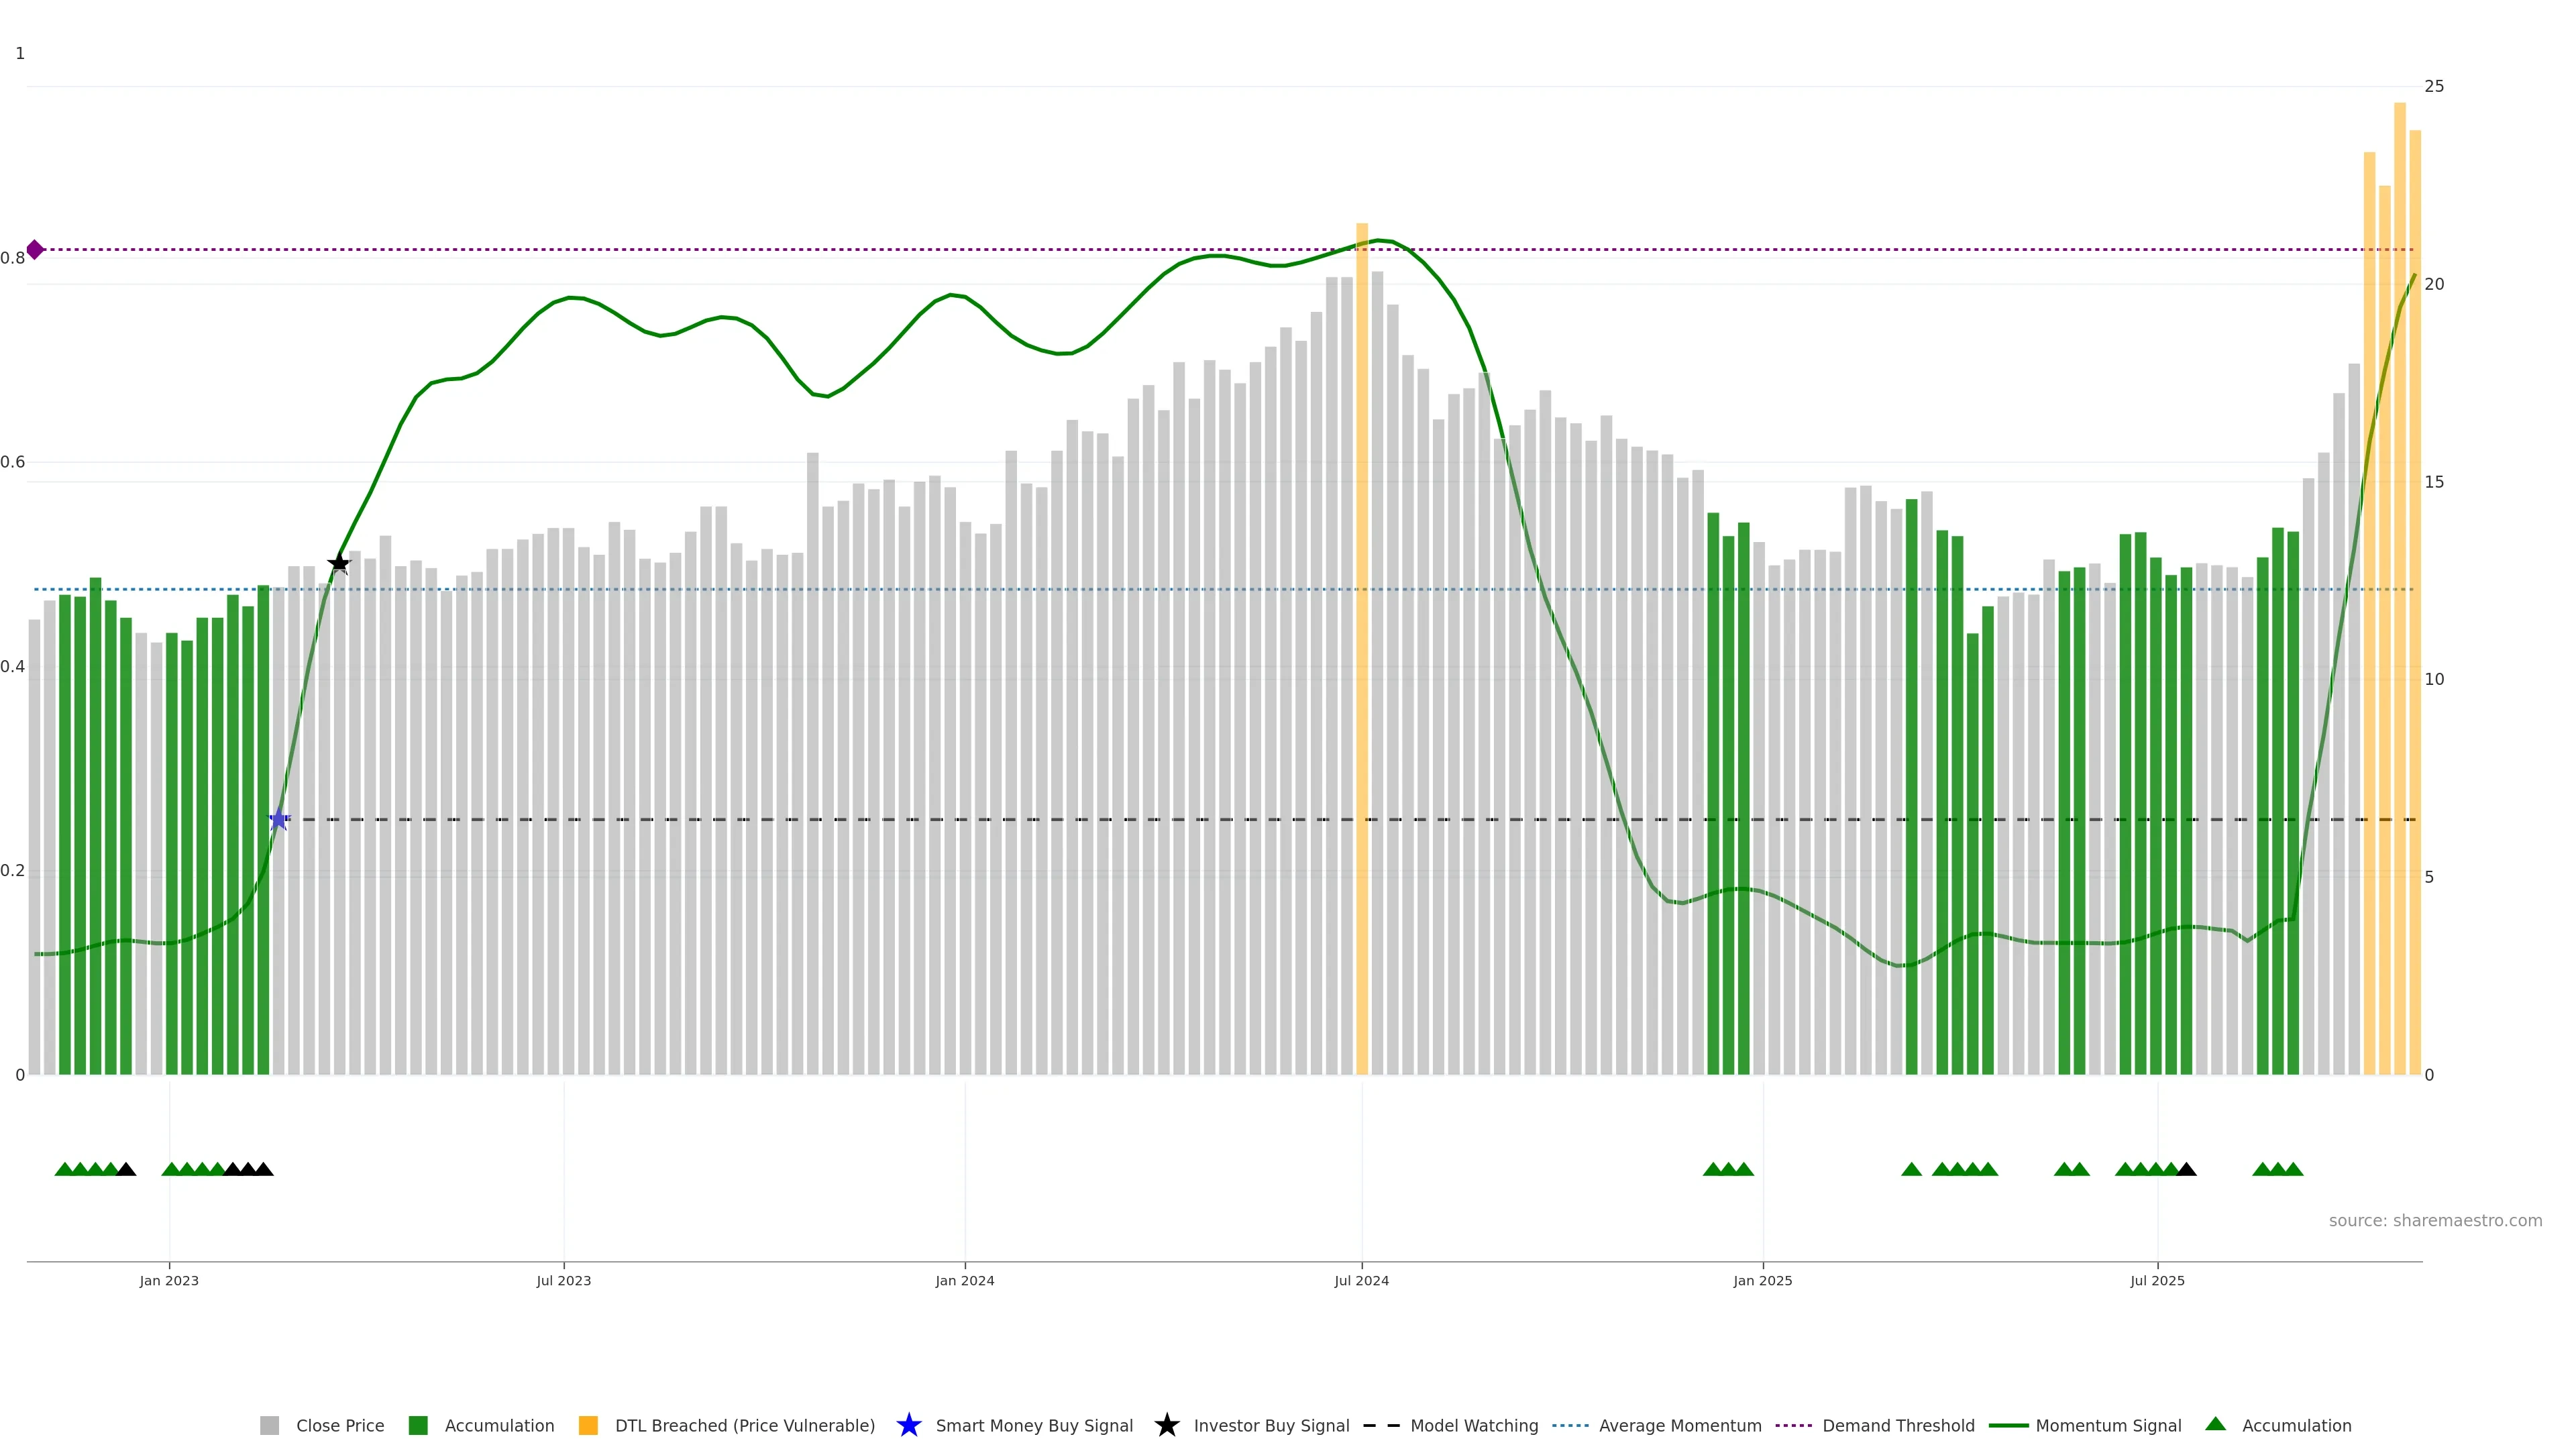Image resolution: width=2576 pixels, height=1449 pixels.
Task: Click the green Accumulation square legend swatch
Action: (x=418, y=1425)
